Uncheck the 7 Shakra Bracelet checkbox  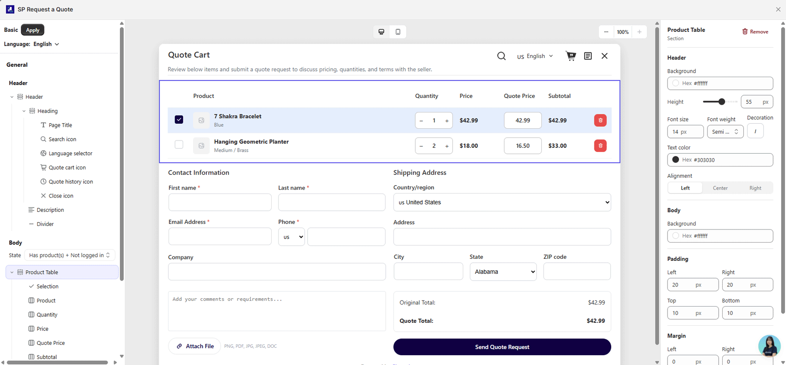(179, 120)
